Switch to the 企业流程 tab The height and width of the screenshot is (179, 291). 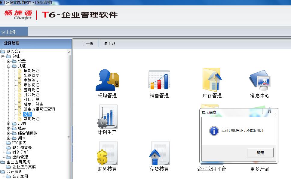[x=14, y=31]
